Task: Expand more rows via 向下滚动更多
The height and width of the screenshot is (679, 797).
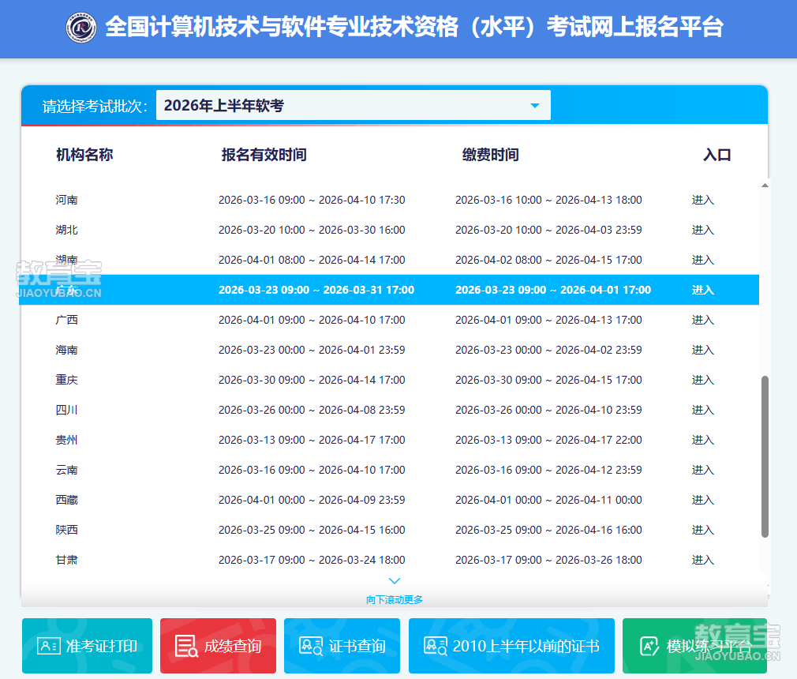Action: click(x=395, y=598)
